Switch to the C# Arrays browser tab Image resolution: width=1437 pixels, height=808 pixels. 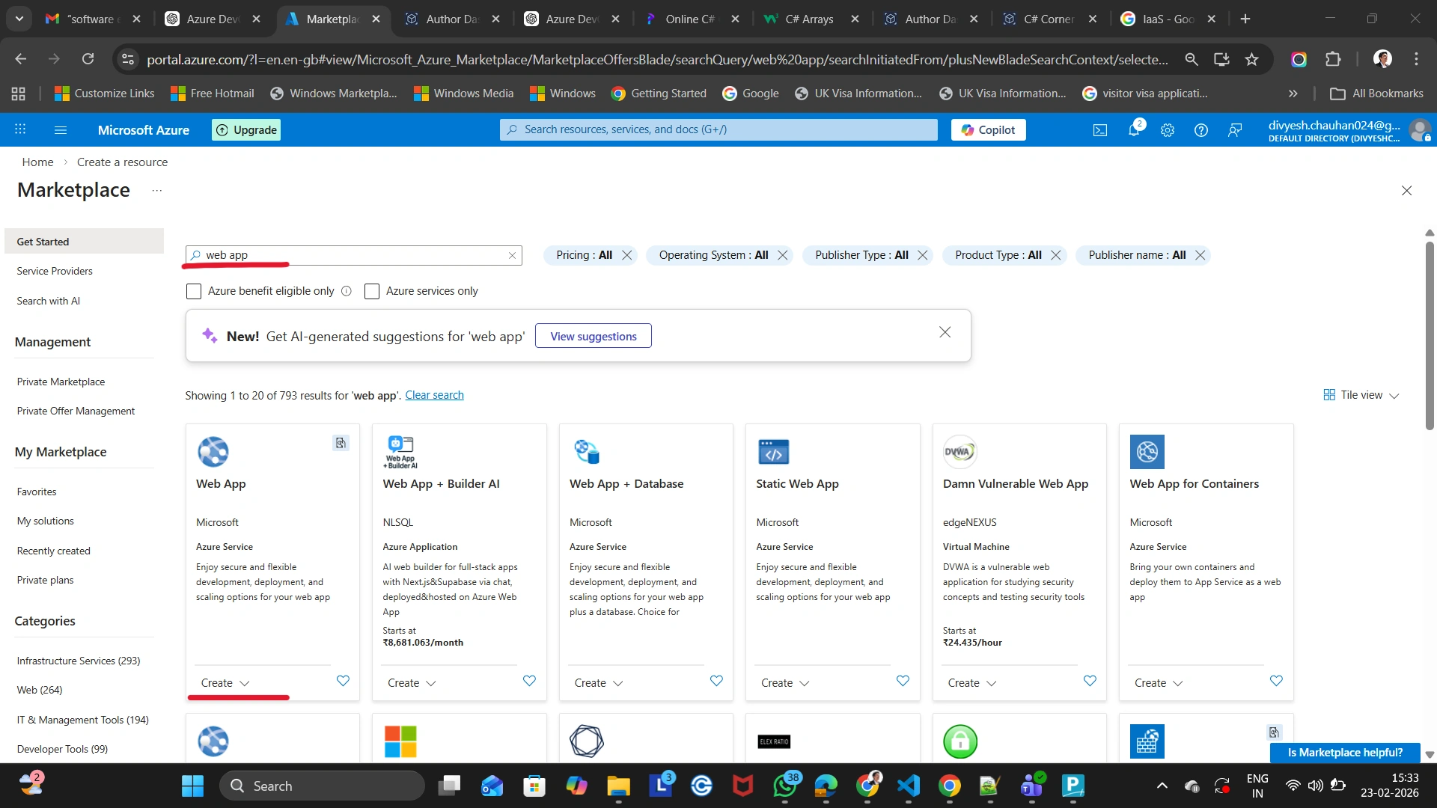tap(808, 19)
